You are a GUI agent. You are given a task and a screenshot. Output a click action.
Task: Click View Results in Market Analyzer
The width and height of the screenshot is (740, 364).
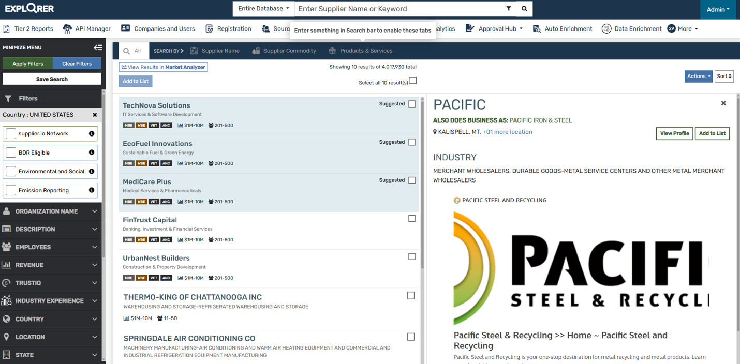tap(164, 67)
